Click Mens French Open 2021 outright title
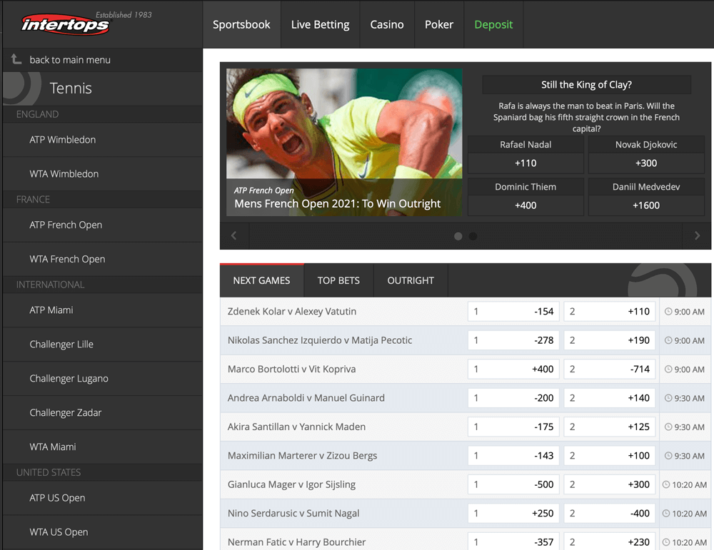The width and height of the screenshot is (714, 550). [338, 203]
